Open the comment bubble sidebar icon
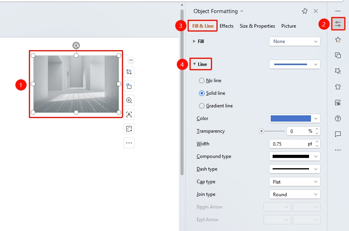This screenshot has width=349, height=231. pyautogui.click(x=338, y=134)
